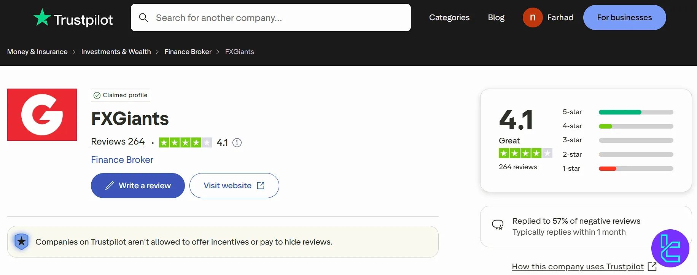The image size is (697, 275).
Task: Click the TrustScore info icon
Action: pos(237,143)
